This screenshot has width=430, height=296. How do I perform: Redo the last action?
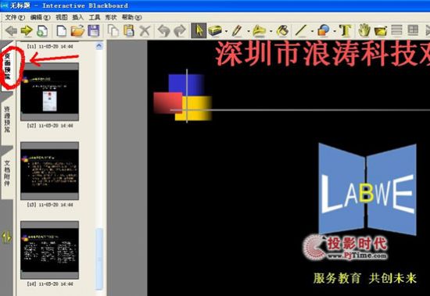point(180,30)
